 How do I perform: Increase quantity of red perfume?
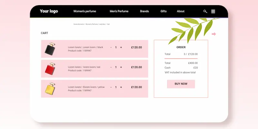[121, 67]
